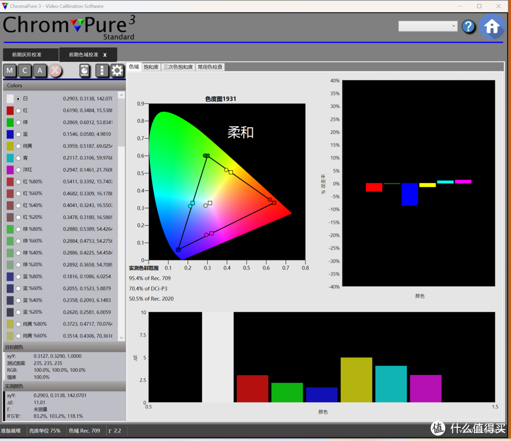The image size is (511, 441).
Task: Open the three-dot options icon
Action: [102, 71]
